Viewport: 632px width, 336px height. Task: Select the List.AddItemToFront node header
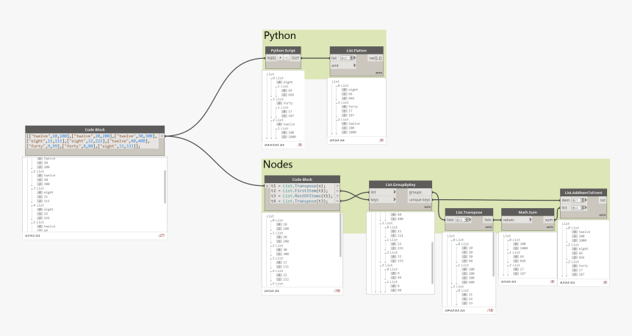tap(583, 193)
